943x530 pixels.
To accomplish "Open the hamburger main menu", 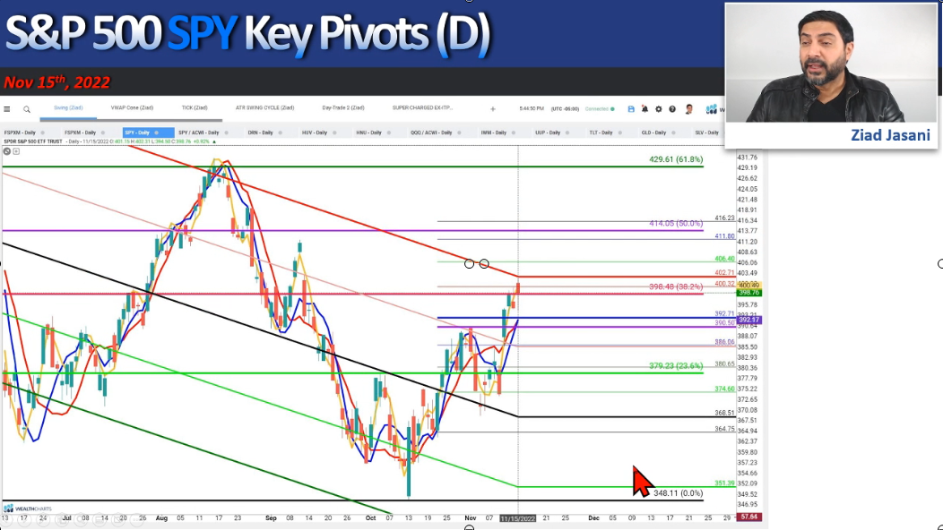I will (x=6, y=108).
